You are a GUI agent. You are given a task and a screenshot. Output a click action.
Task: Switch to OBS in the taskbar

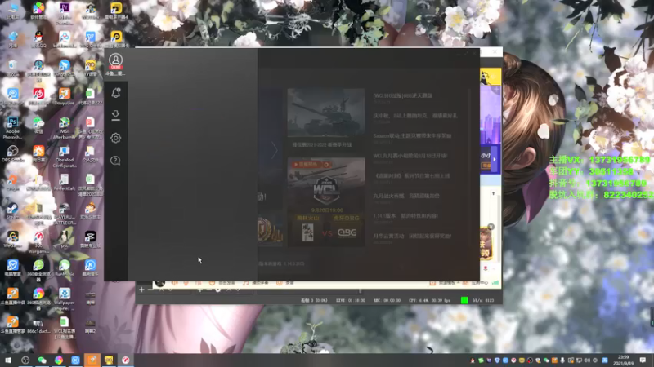point(25,360)
